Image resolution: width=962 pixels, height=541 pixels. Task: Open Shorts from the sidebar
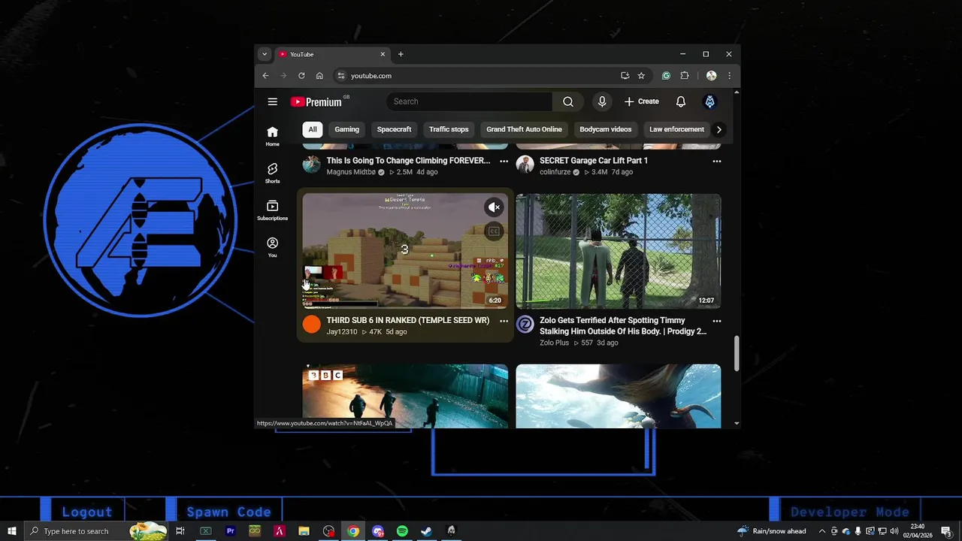tap(272, 173)
